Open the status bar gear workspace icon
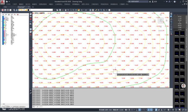Image resolution: width=188 pixels, height=112 pixels. click(x=168, y=110)
